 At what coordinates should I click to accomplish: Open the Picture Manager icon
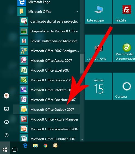point(24,119)
